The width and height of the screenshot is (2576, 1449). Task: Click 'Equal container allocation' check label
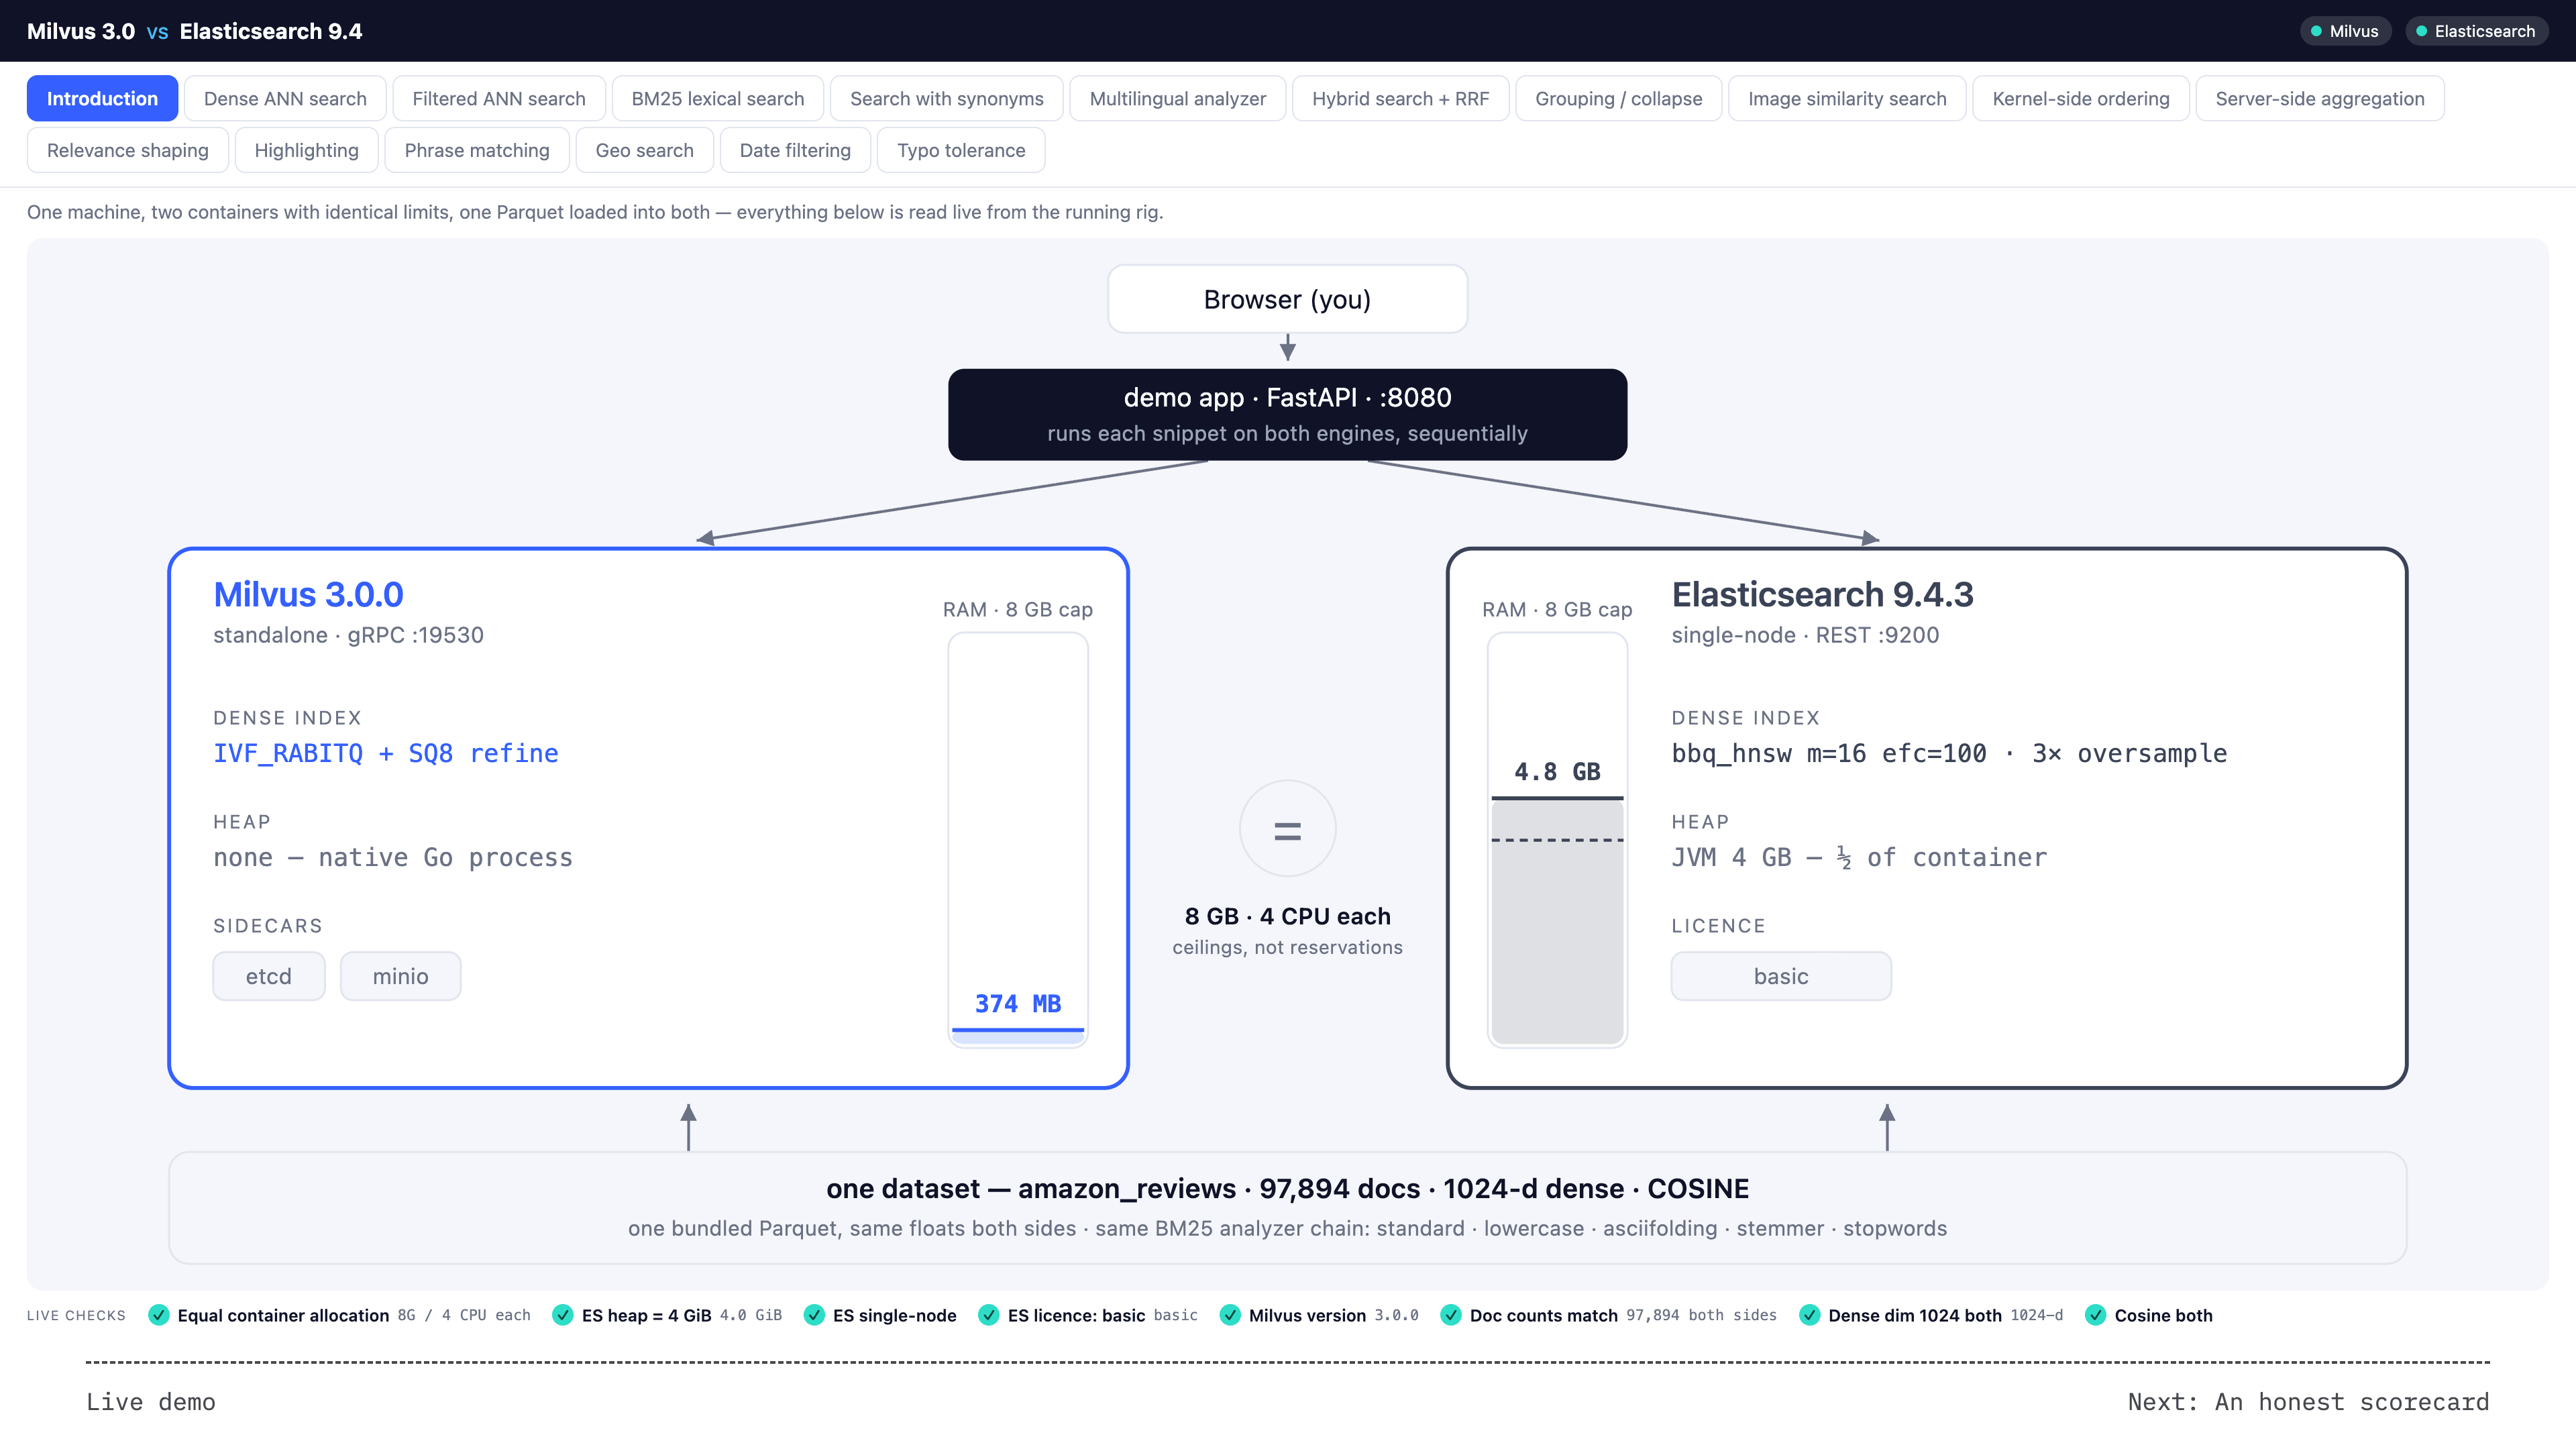click(x=283, y=1315)
